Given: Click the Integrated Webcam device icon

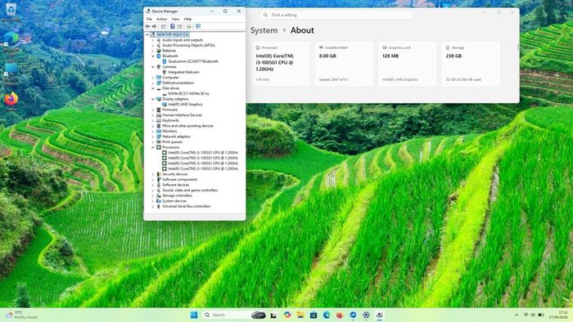Looking at the screenshot, I should (x=165, y=72).
